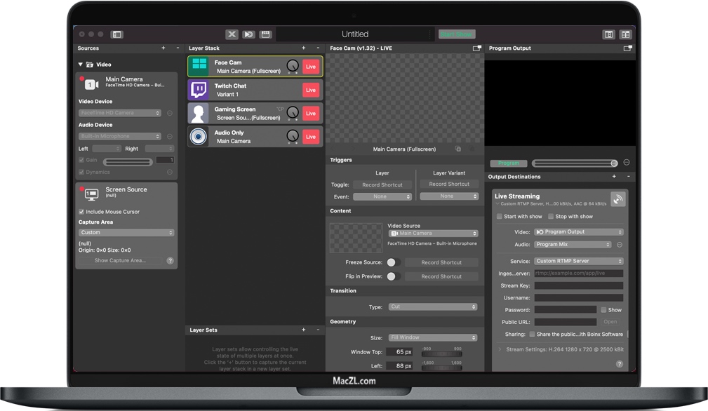Toggle the Include Mouse Cursor checkbox

coord(81,212)
